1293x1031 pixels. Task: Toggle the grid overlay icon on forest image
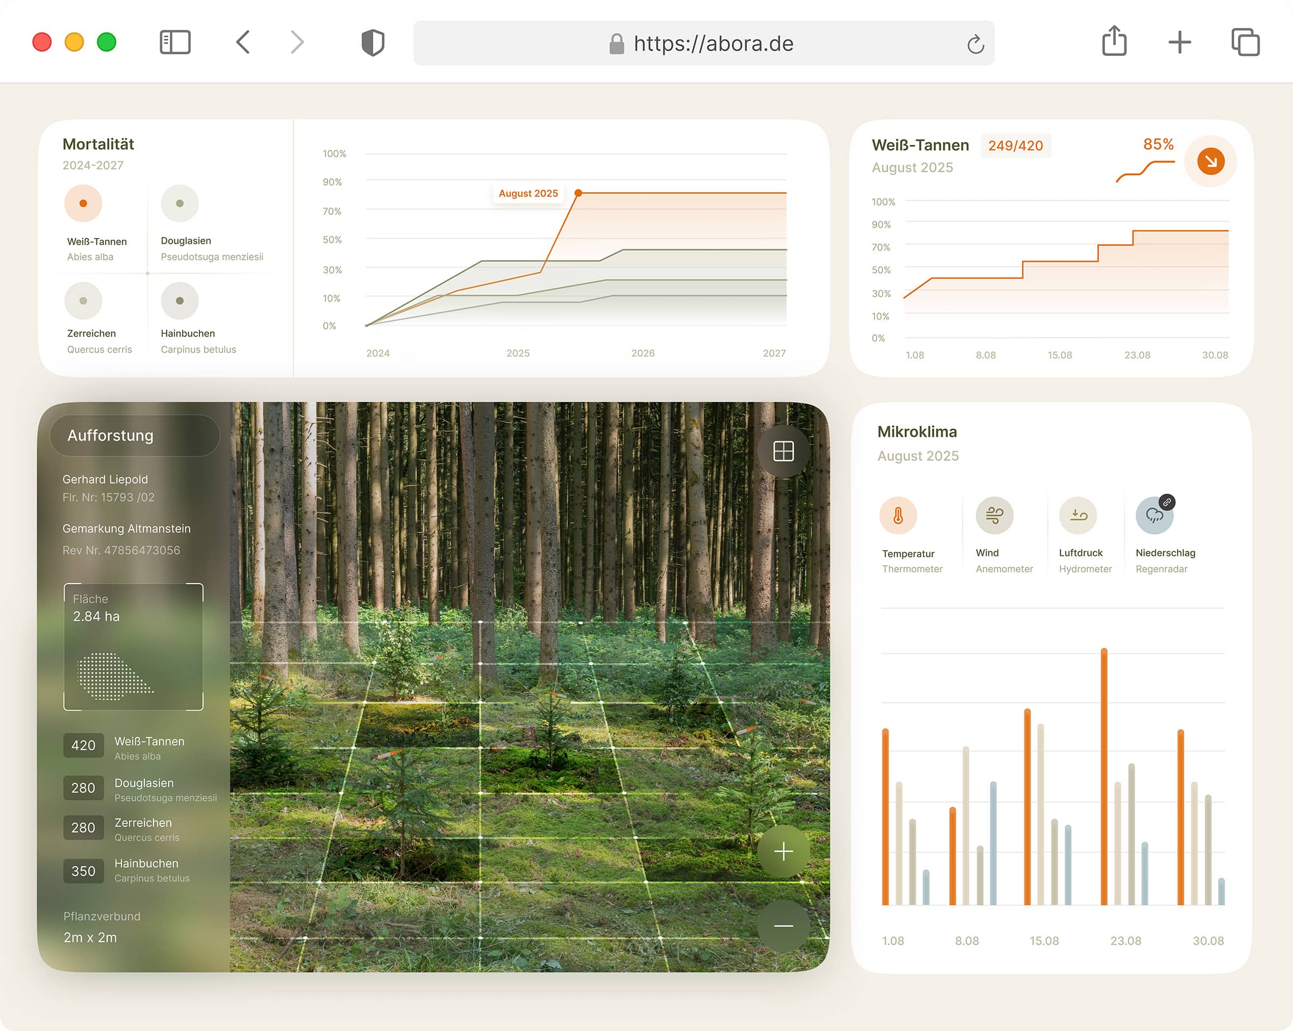(783, 451)
